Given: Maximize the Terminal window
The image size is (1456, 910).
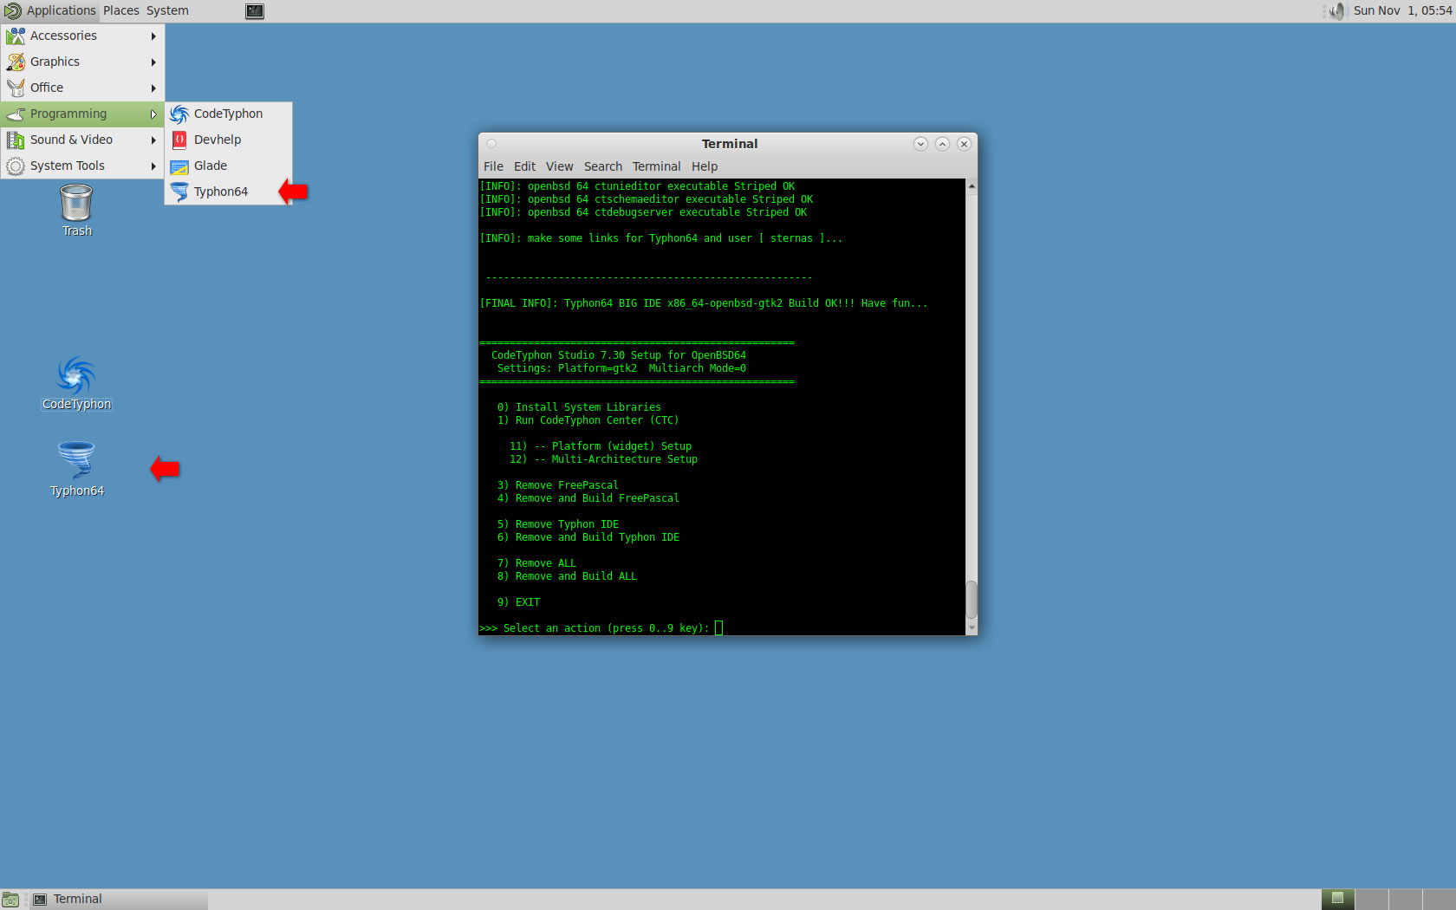Looking at the screenshot, I should (942, 144).
